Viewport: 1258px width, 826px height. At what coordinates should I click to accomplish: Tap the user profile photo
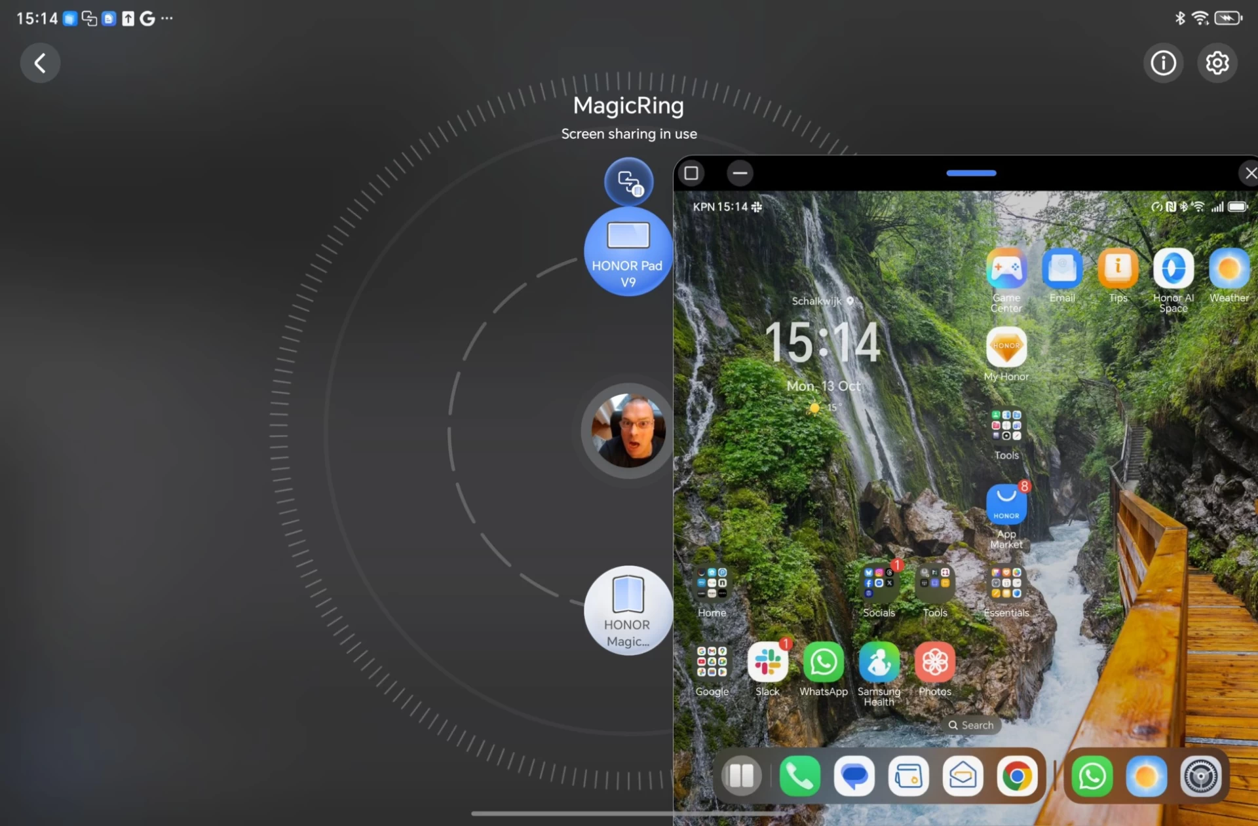pos(628,430)
